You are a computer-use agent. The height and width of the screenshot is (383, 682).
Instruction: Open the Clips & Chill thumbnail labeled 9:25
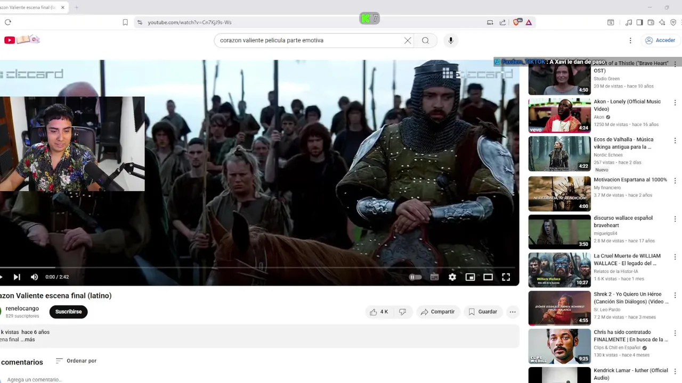click(x=559, y=346)
